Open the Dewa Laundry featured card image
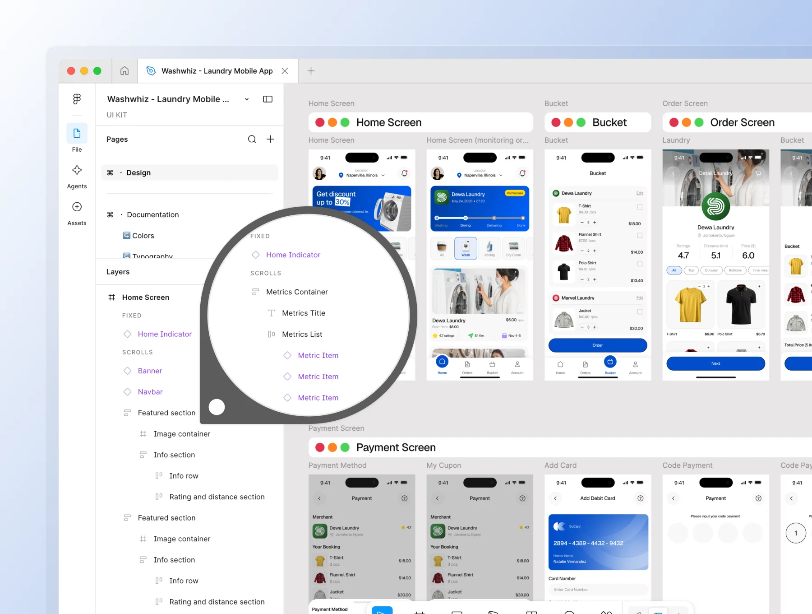The height and width of the screenshot is (614, 812). pyautogui.click(x=479, y=291)
